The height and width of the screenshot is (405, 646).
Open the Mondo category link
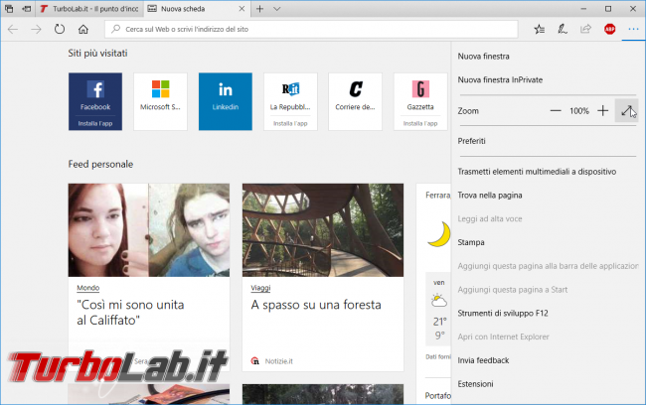88,288
